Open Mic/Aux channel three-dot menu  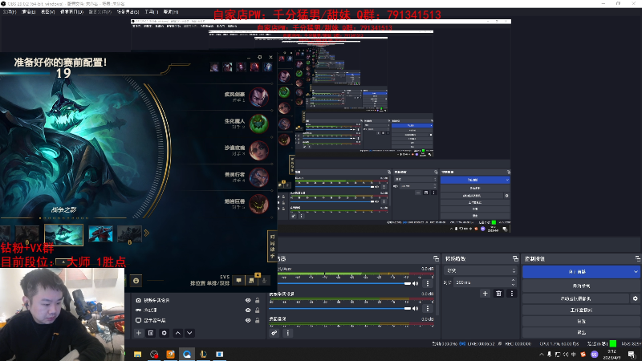click(428, 283)
